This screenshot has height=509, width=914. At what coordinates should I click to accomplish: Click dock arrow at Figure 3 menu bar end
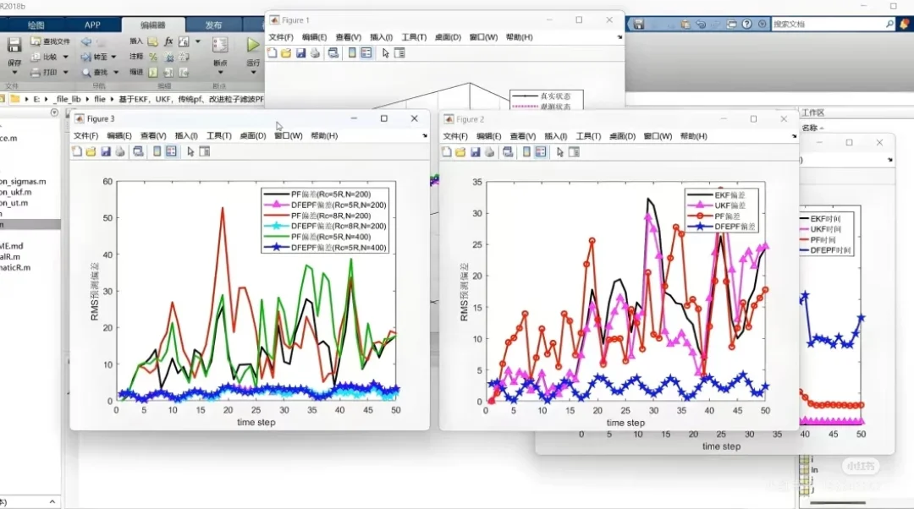(x=424, y=135)
